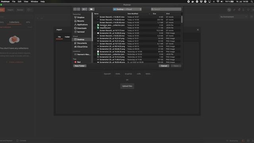Select Hannes's Mac under Locations
254x143 pixels.
click(83, 54)
